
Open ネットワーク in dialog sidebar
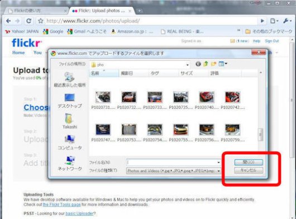70,163
